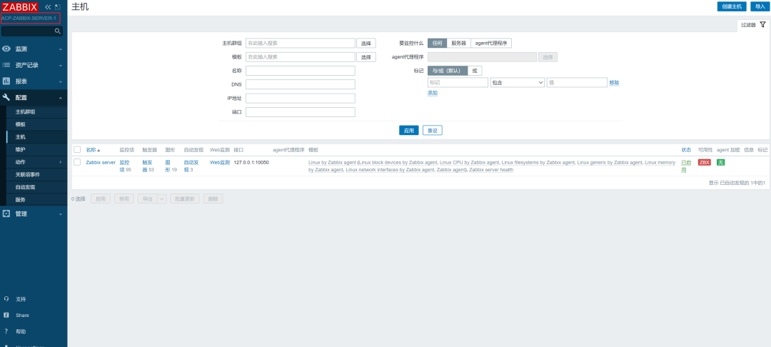Select agent代理程序 monitored-by option
This screenshot has width=771, height=347.
click(491, 44)
